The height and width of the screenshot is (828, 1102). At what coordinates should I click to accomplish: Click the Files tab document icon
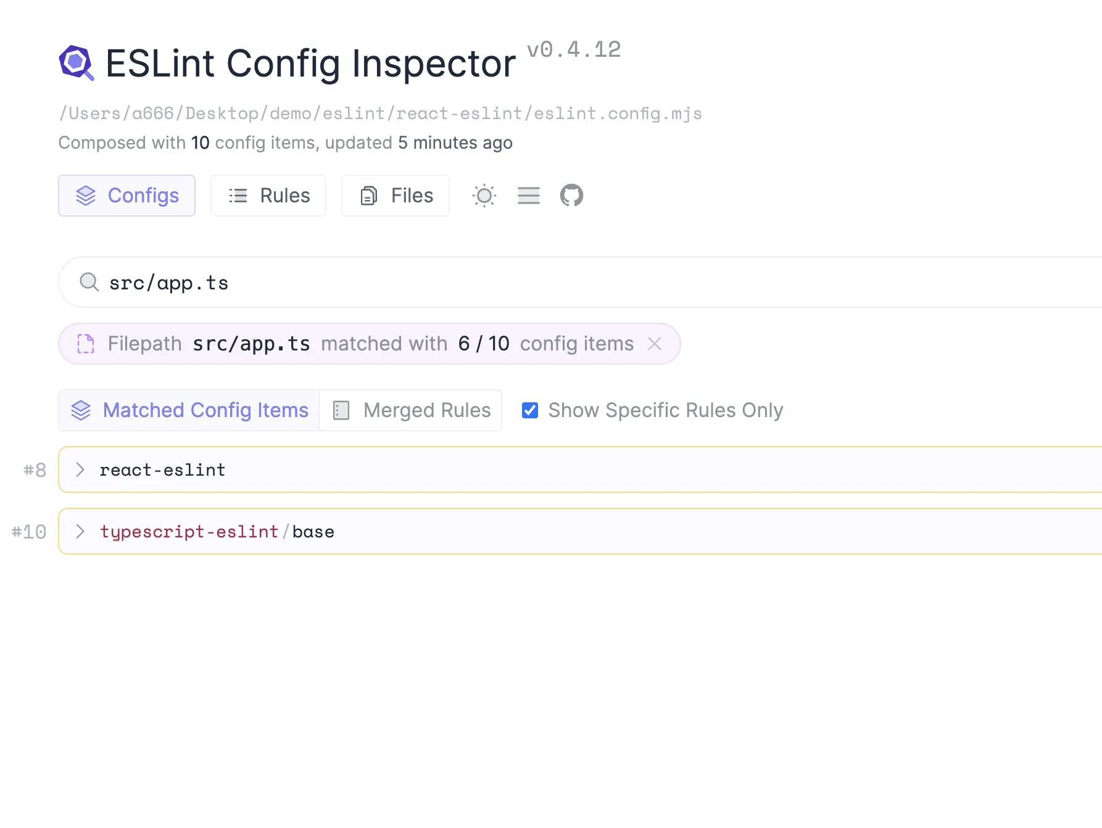(x=368, y=196)
